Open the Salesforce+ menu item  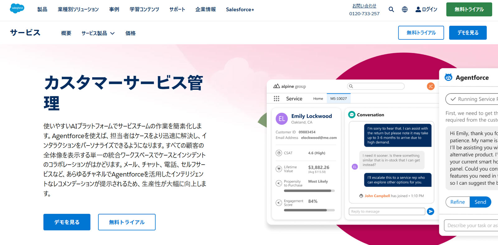tap(240, 9)
